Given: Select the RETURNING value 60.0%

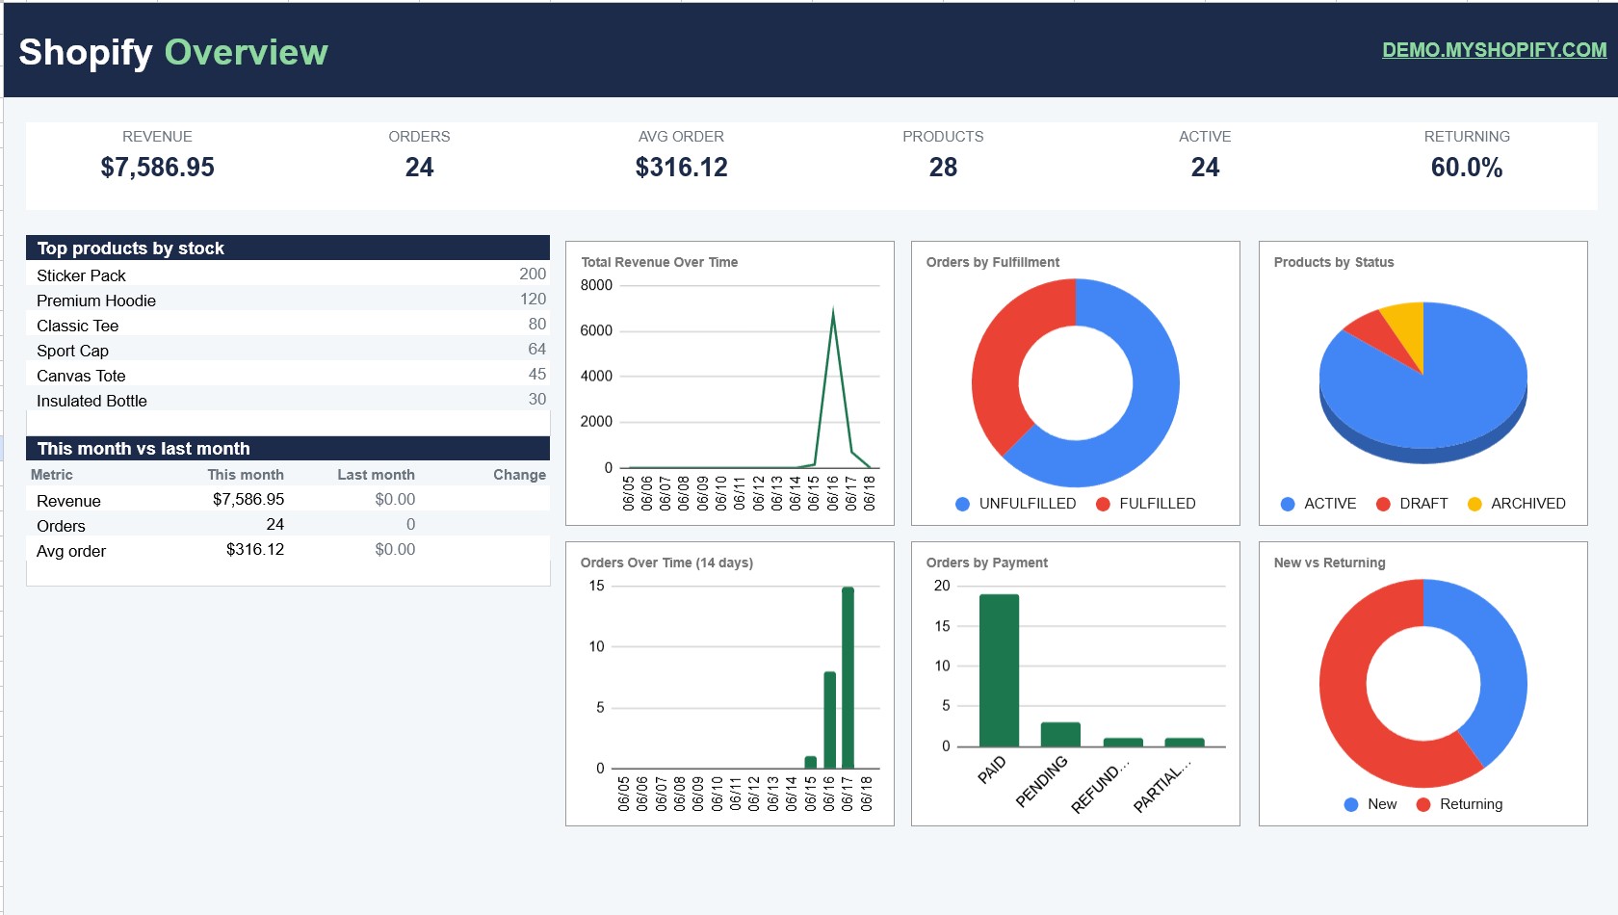Looking at the screenshot, I should (1467, 168).
